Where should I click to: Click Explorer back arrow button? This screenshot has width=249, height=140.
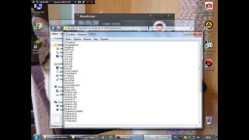53,28
